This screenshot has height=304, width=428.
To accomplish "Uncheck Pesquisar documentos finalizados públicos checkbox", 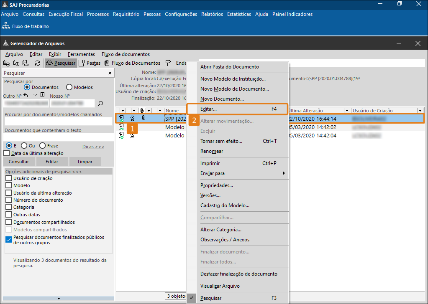I will [9, 240].
